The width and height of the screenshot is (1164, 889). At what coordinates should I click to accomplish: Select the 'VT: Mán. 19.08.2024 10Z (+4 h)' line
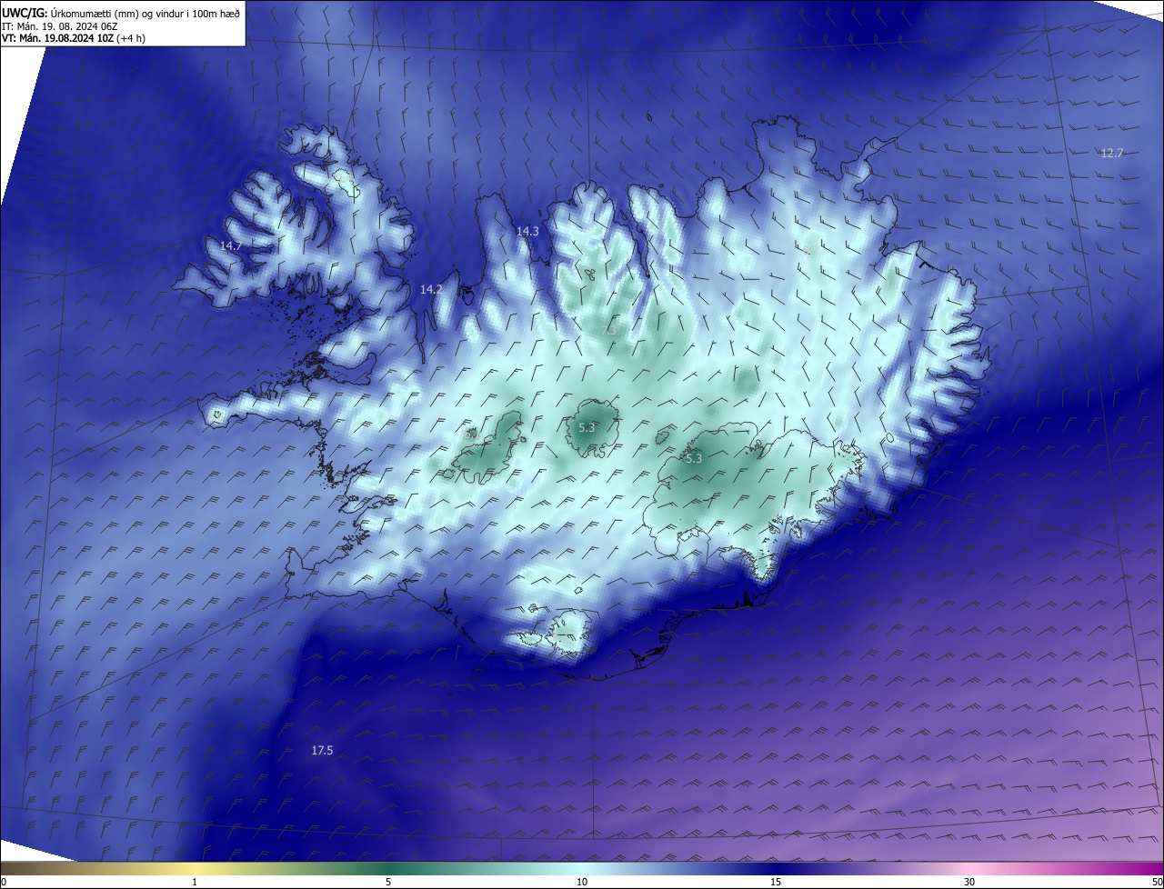[x=74, y=38]
